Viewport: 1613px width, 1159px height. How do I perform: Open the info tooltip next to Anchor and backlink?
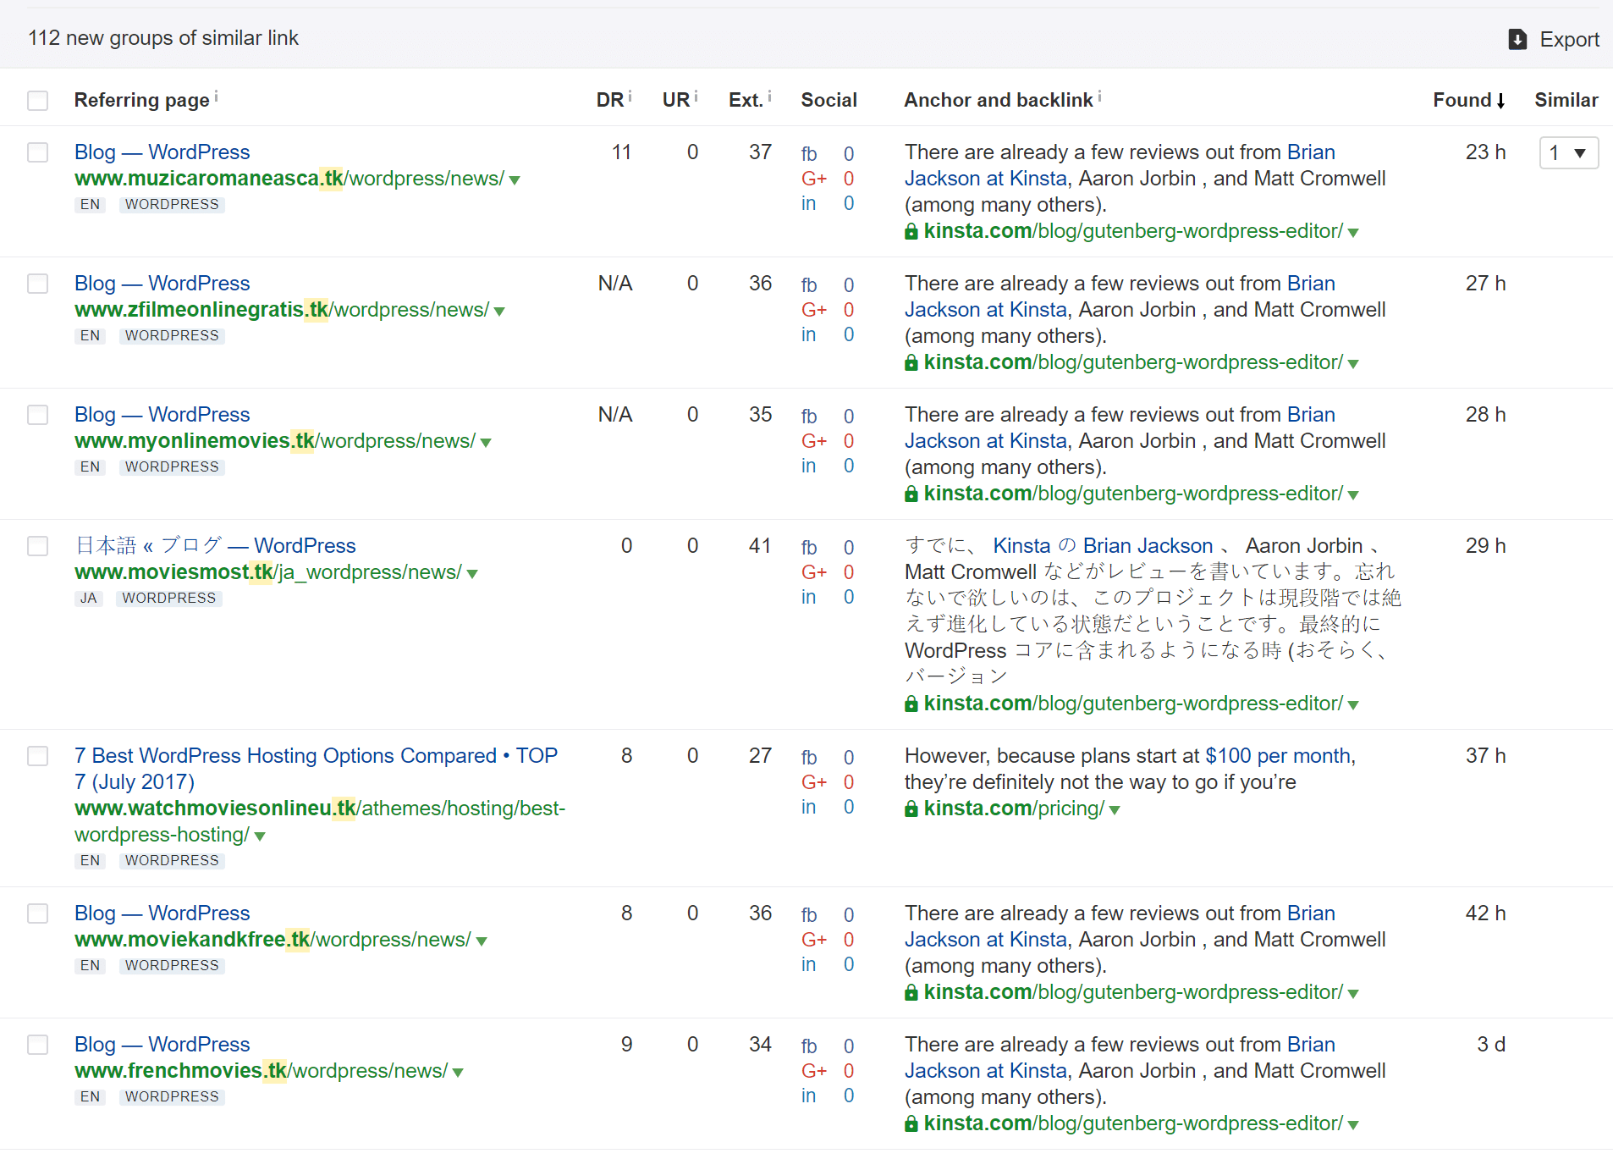[1098, 94]
